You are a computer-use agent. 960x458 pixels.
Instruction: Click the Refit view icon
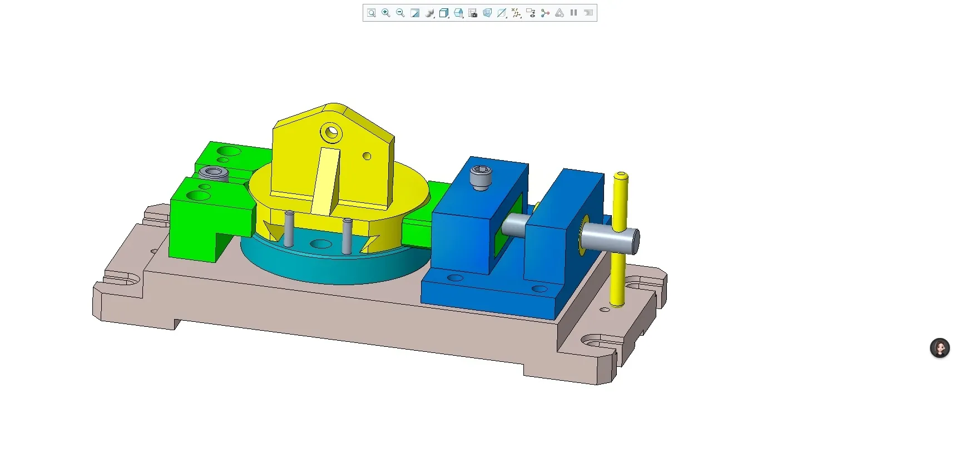372,13
